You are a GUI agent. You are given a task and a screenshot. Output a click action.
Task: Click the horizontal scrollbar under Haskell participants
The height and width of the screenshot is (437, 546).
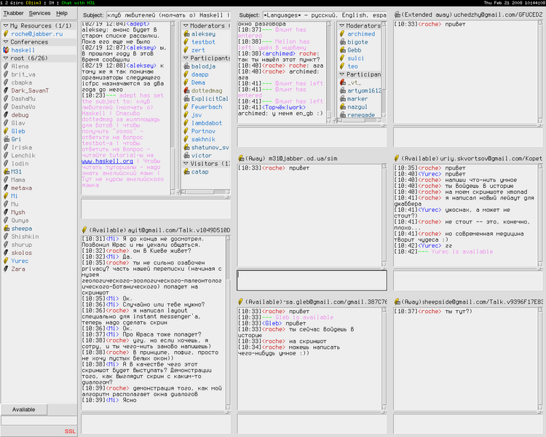point(205,192)
